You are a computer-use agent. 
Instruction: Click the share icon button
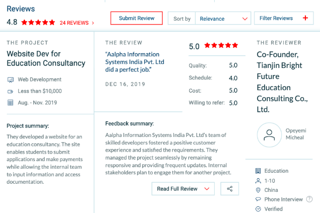[230, 189]
